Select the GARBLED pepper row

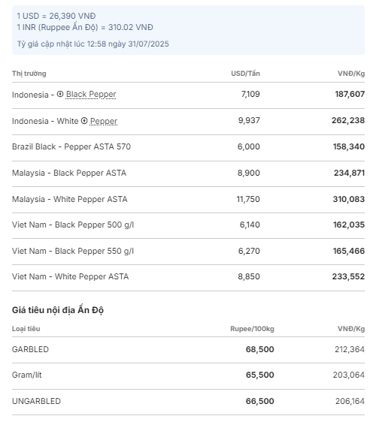coord(188,350)
